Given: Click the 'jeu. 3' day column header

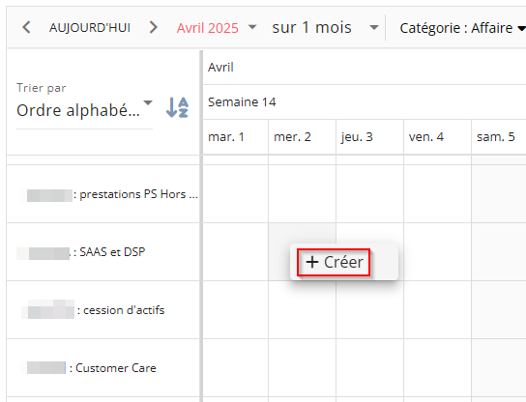Looking at the screenshot, I should 370,137.
